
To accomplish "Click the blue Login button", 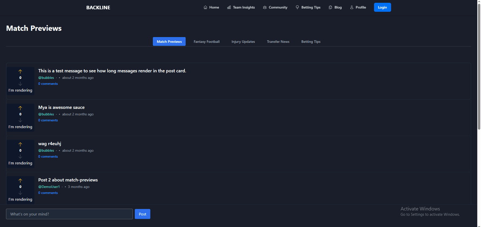I will tap(382, 7).
